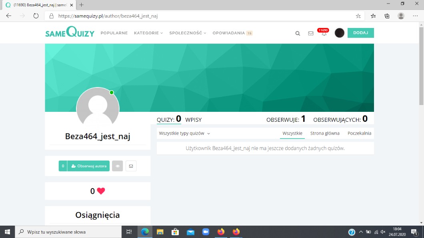Image resolution: width=424 pixels, height=238 pixels.
Task: Toggle following with Obserwuj autora button
Action: tap(88, 166)
